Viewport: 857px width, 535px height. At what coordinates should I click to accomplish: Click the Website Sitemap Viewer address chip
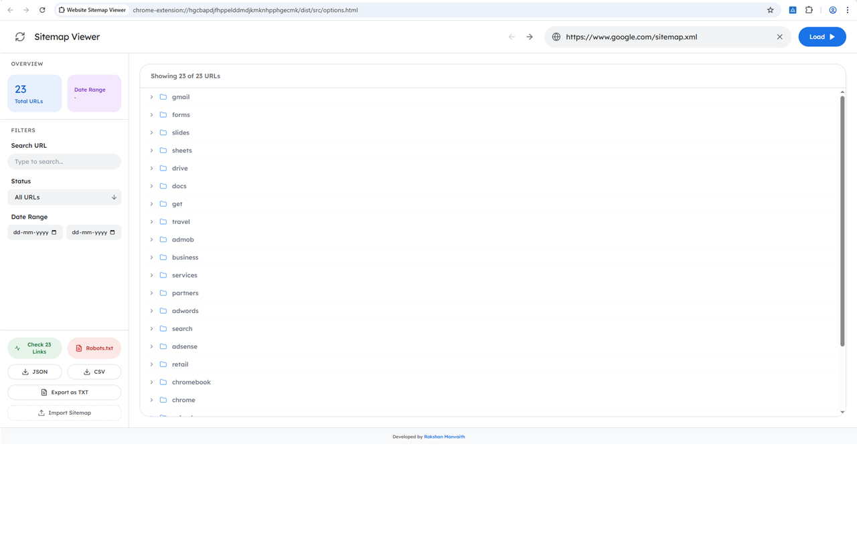[92, 10]
